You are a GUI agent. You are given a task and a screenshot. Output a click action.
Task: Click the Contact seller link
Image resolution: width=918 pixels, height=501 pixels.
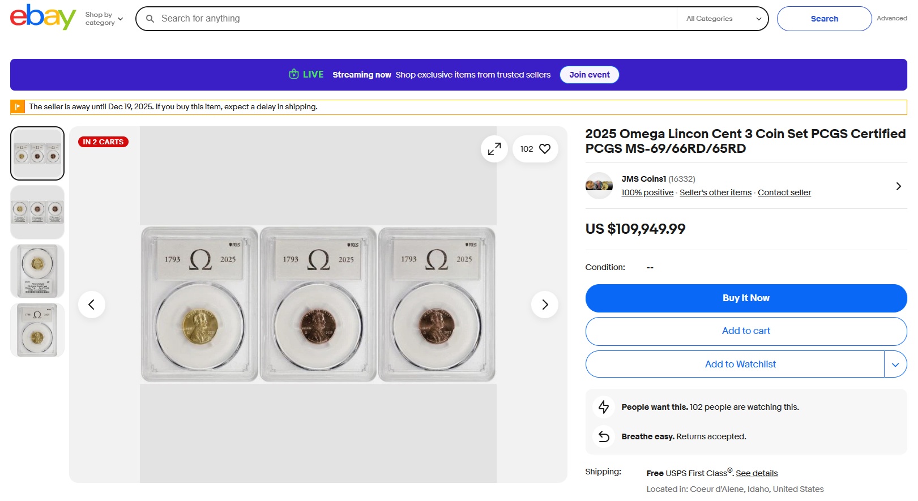(784, 192)
